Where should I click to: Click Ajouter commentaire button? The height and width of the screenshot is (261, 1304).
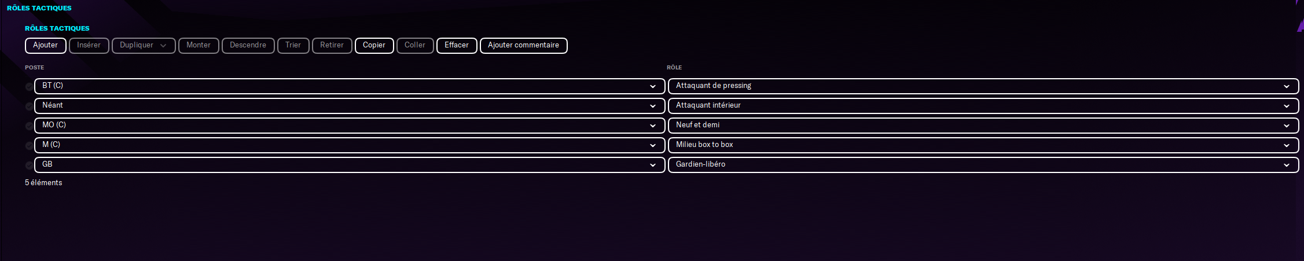click(x=523, y=45)
